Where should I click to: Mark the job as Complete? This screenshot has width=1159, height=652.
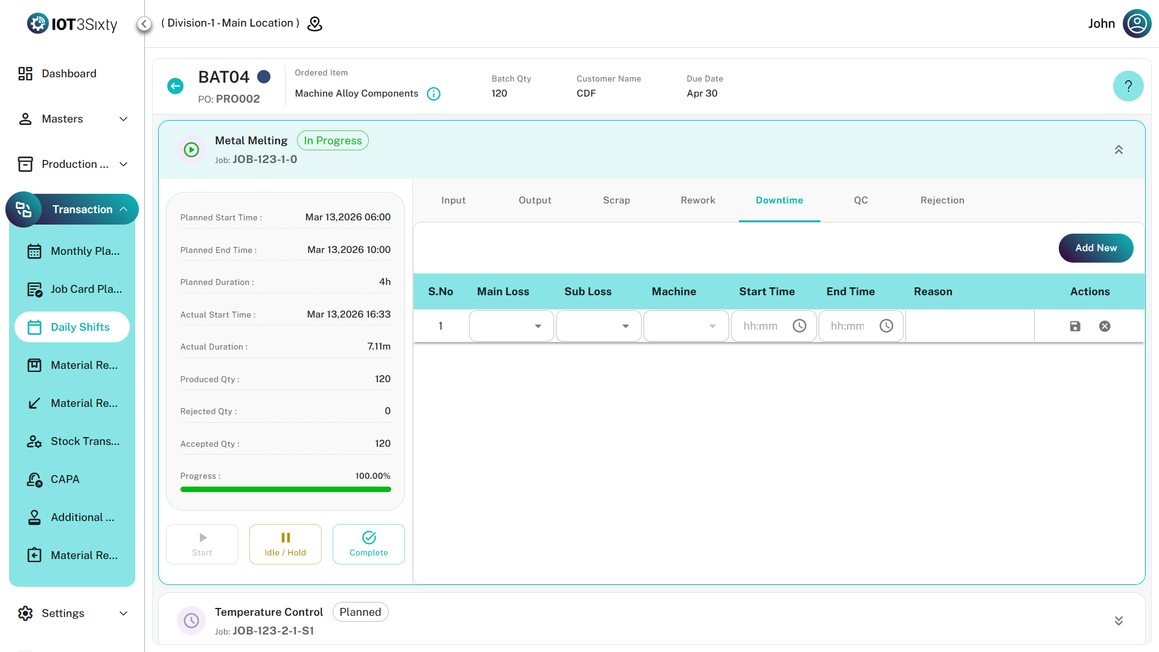(x=368, y=544)
